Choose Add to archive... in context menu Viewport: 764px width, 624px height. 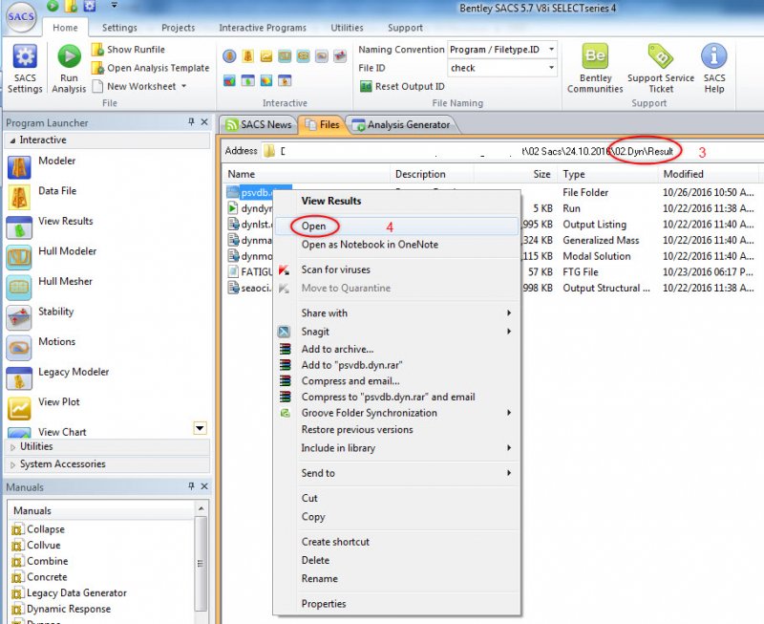(396, 349)
